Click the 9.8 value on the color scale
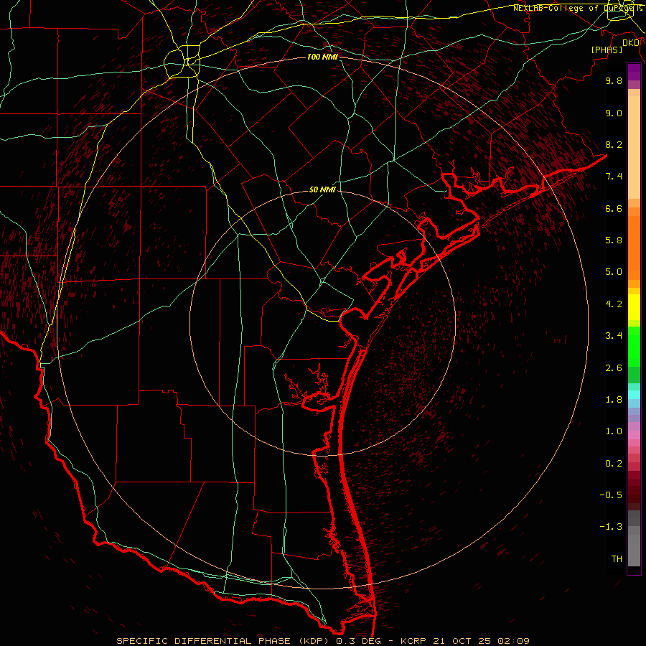Viewport: 646px width, 646px height. coord(614,80)
